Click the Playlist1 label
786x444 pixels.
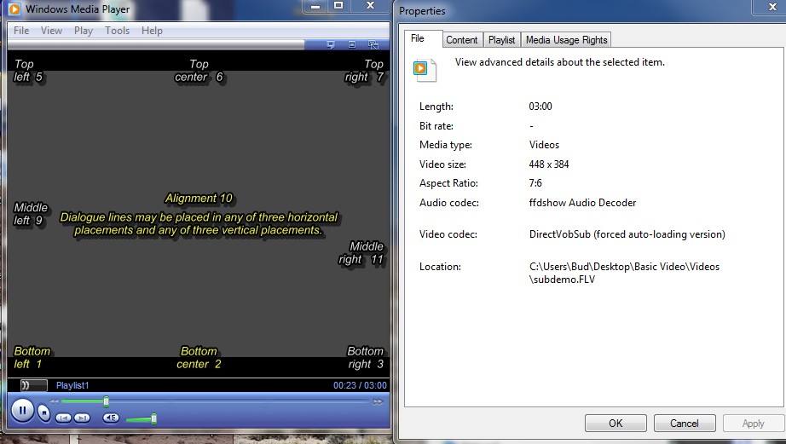72,385
